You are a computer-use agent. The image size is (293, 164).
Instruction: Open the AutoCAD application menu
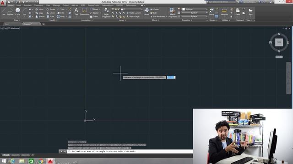(3, 3)
